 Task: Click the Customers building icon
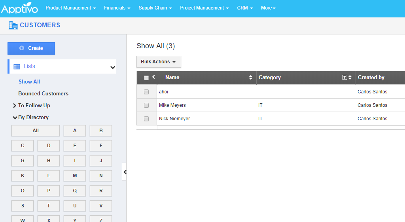(x=13, y=25)
